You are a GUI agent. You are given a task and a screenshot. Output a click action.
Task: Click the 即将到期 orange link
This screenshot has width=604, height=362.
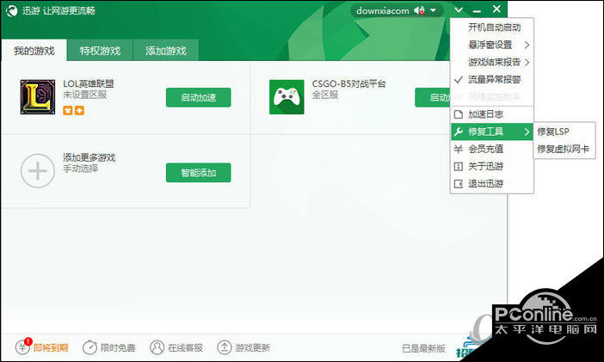click(51, 347)
